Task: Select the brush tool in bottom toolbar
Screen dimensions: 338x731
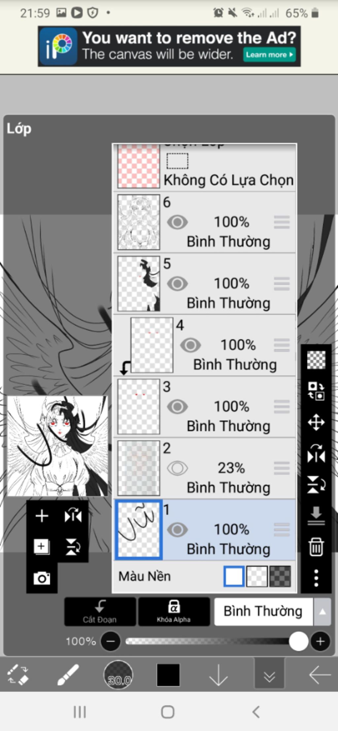Action: (x=68, y=675)
